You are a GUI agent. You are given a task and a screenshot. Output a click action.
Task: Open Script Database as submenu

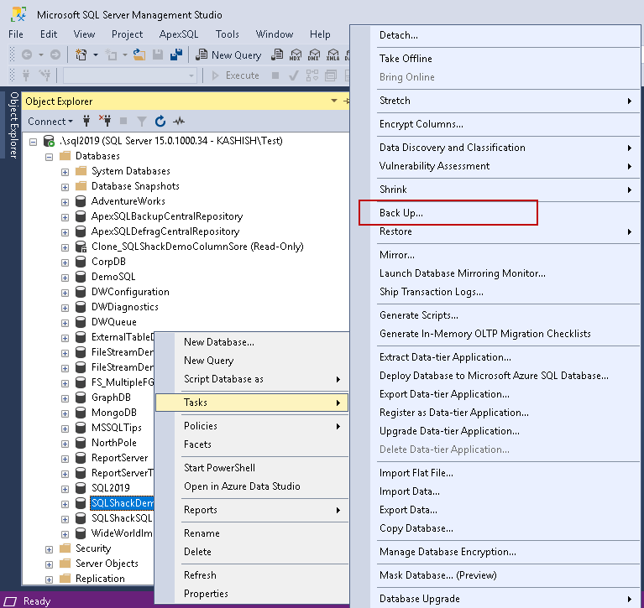pyautogui.click(x=252, y=379)
